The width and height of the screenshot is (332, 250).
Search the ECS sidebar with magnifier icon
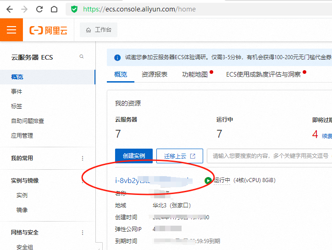click(x=82, y=56)
